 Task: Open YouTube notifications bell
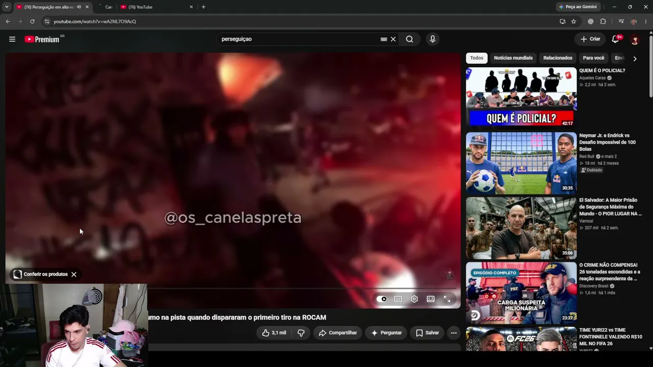[616, 39]
